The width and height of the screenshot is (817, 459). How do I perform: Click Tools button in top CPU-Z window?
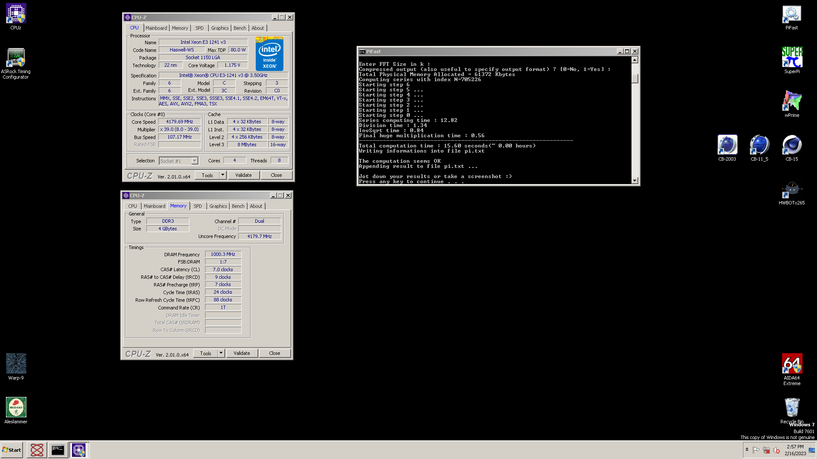pyautogui.click(x=207, y=176)
